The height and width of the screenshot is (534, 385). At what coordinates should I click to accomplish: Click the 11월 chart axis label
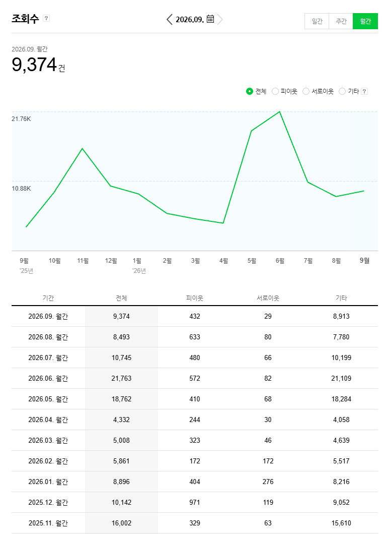(83, 261)
